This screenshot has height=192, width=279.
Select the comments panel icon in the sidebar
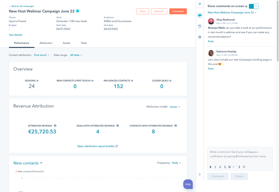pos(200,15)
